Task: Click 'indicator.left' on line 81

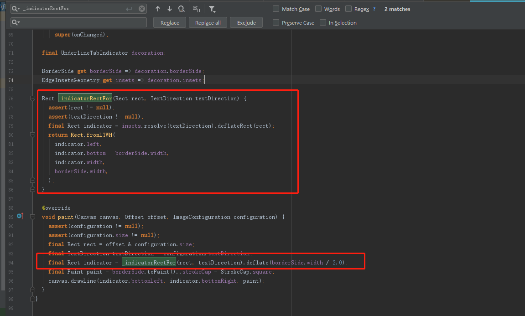Action: point(77,144)
